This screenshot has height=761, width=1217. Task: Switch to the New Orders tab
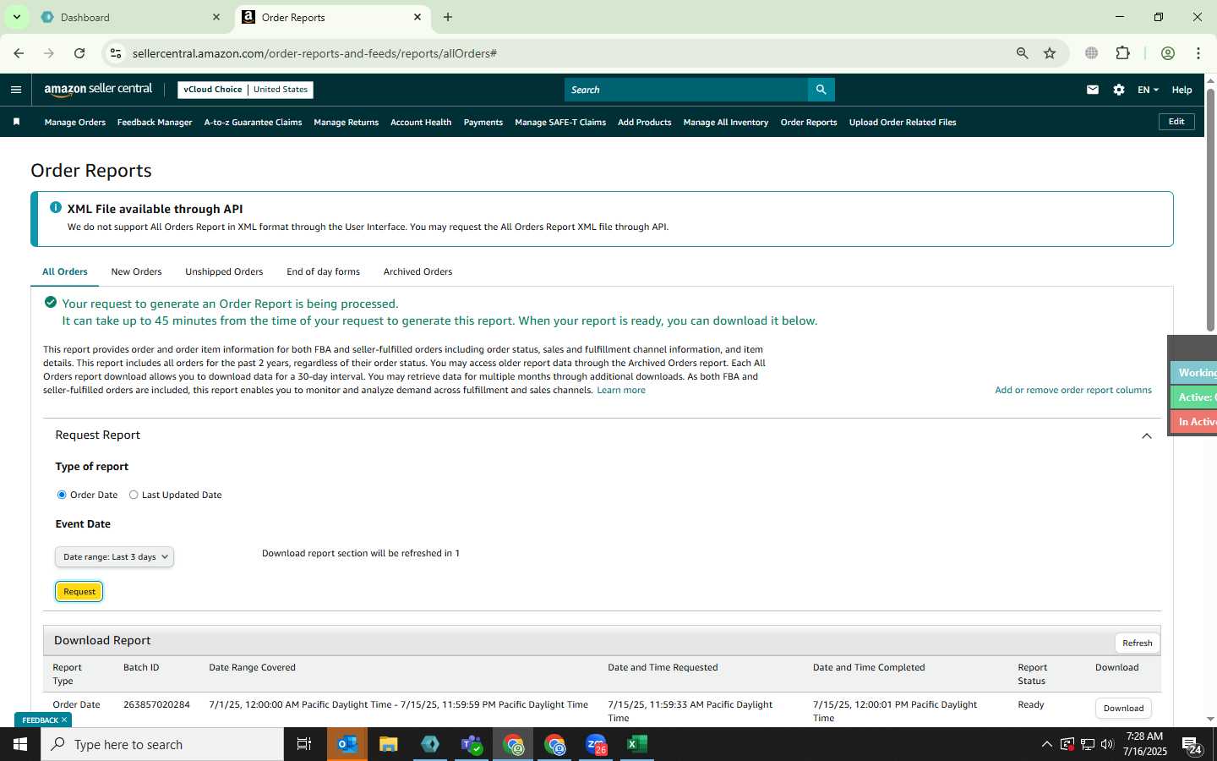tap(136, 271)
